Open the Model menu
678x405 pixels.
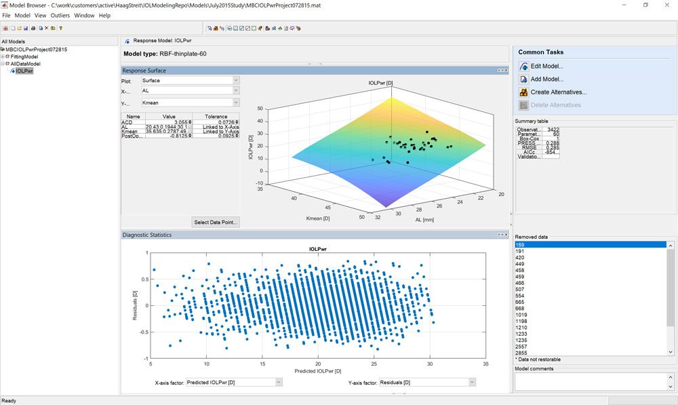pos(23,14)
